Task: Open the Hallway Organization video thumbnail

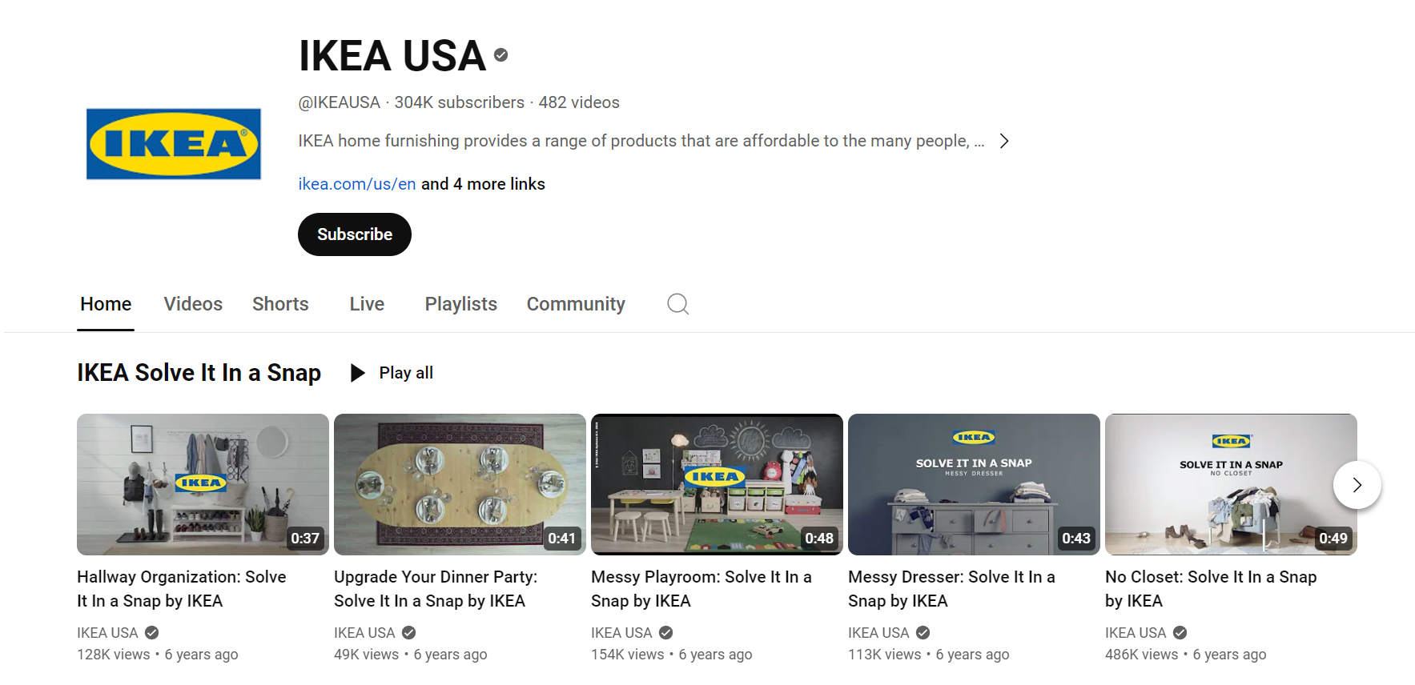Action: click(x=203, y=484)
